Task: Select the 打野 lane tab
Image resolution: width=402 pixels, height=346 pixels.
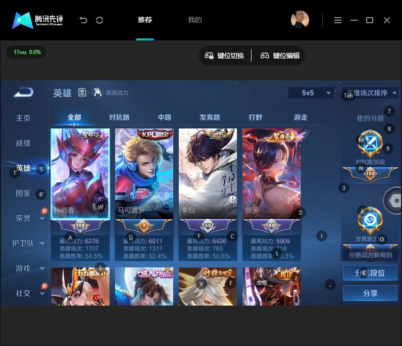Action: click(x=256, y=118)
